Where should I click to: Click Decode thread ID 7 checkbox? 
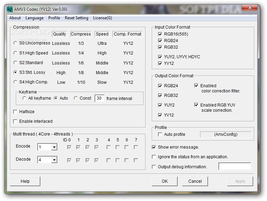tap(136, 160)
